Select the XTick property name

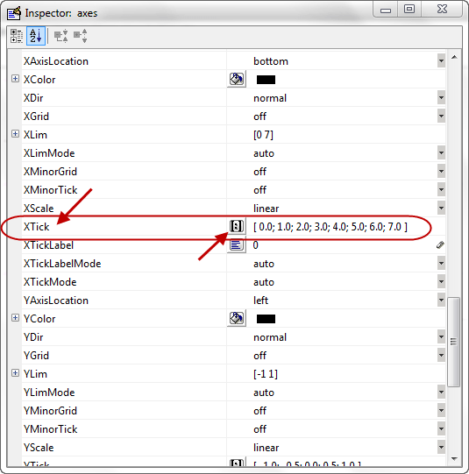point(36,226)
